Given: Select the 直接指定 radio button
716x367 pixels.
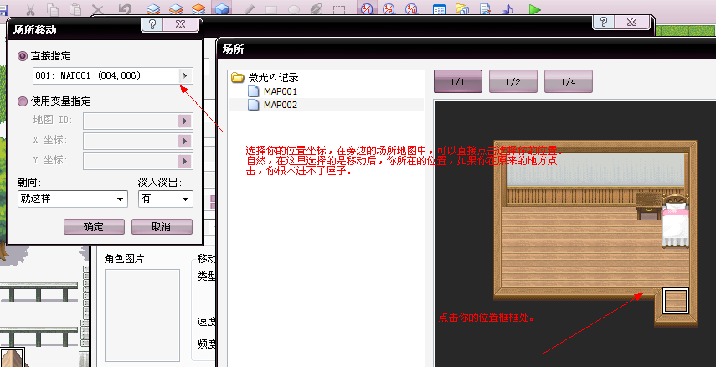Looking at the screenshot, I should click(23, 56).
